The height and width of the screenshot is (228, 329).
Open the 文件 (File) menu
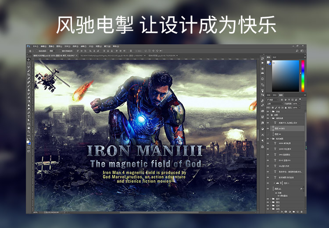pos(35,46)
